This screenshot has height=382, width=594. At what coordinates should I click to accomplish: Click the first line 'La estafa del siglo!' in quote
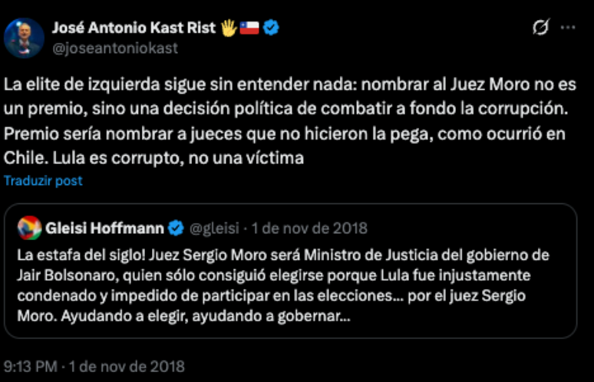point(84,255)
